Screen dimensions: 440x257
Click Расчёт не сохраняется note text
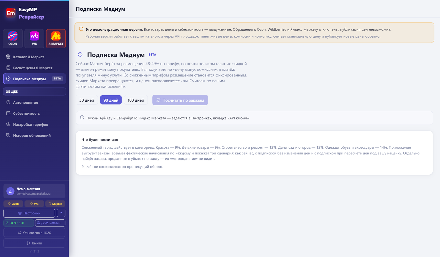(122, 167)
